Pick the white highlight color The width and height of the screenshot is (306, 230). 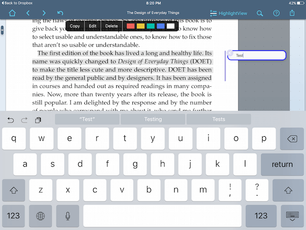coord(170,26)
